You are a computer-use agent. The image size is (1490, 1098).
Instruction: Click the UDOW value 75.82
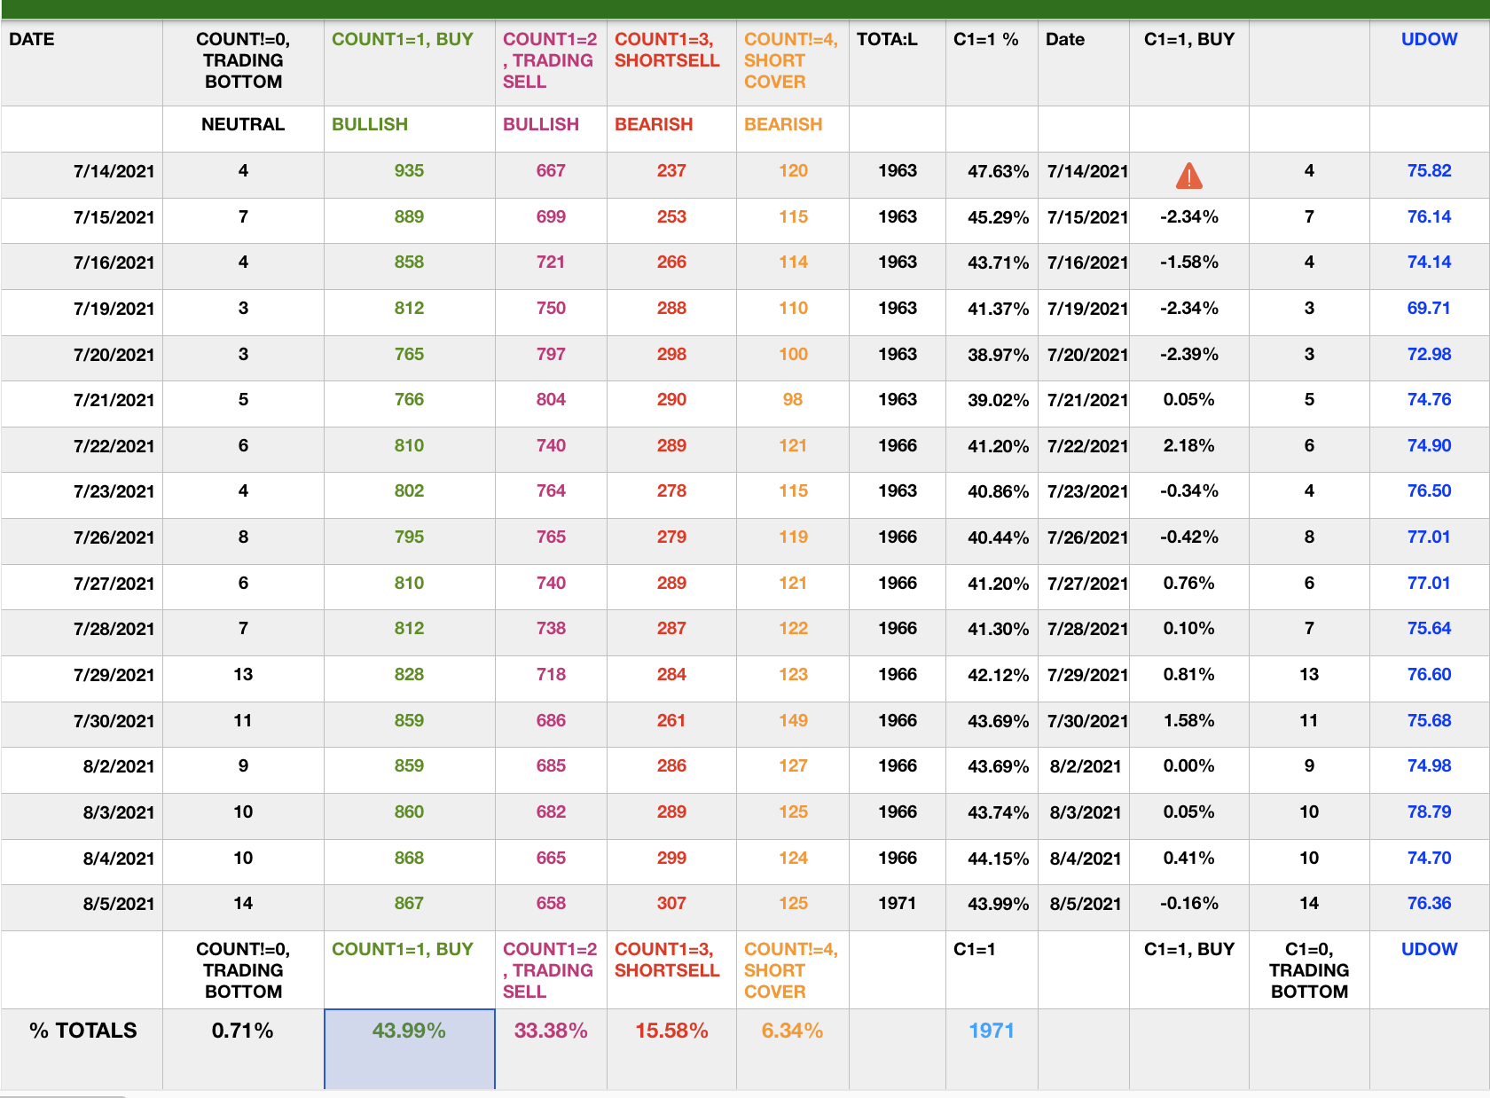(x=1429, y=171)
